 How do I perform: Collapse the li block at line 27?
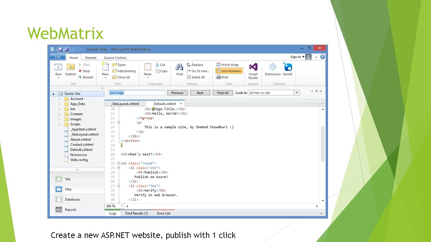pos(119,186)
